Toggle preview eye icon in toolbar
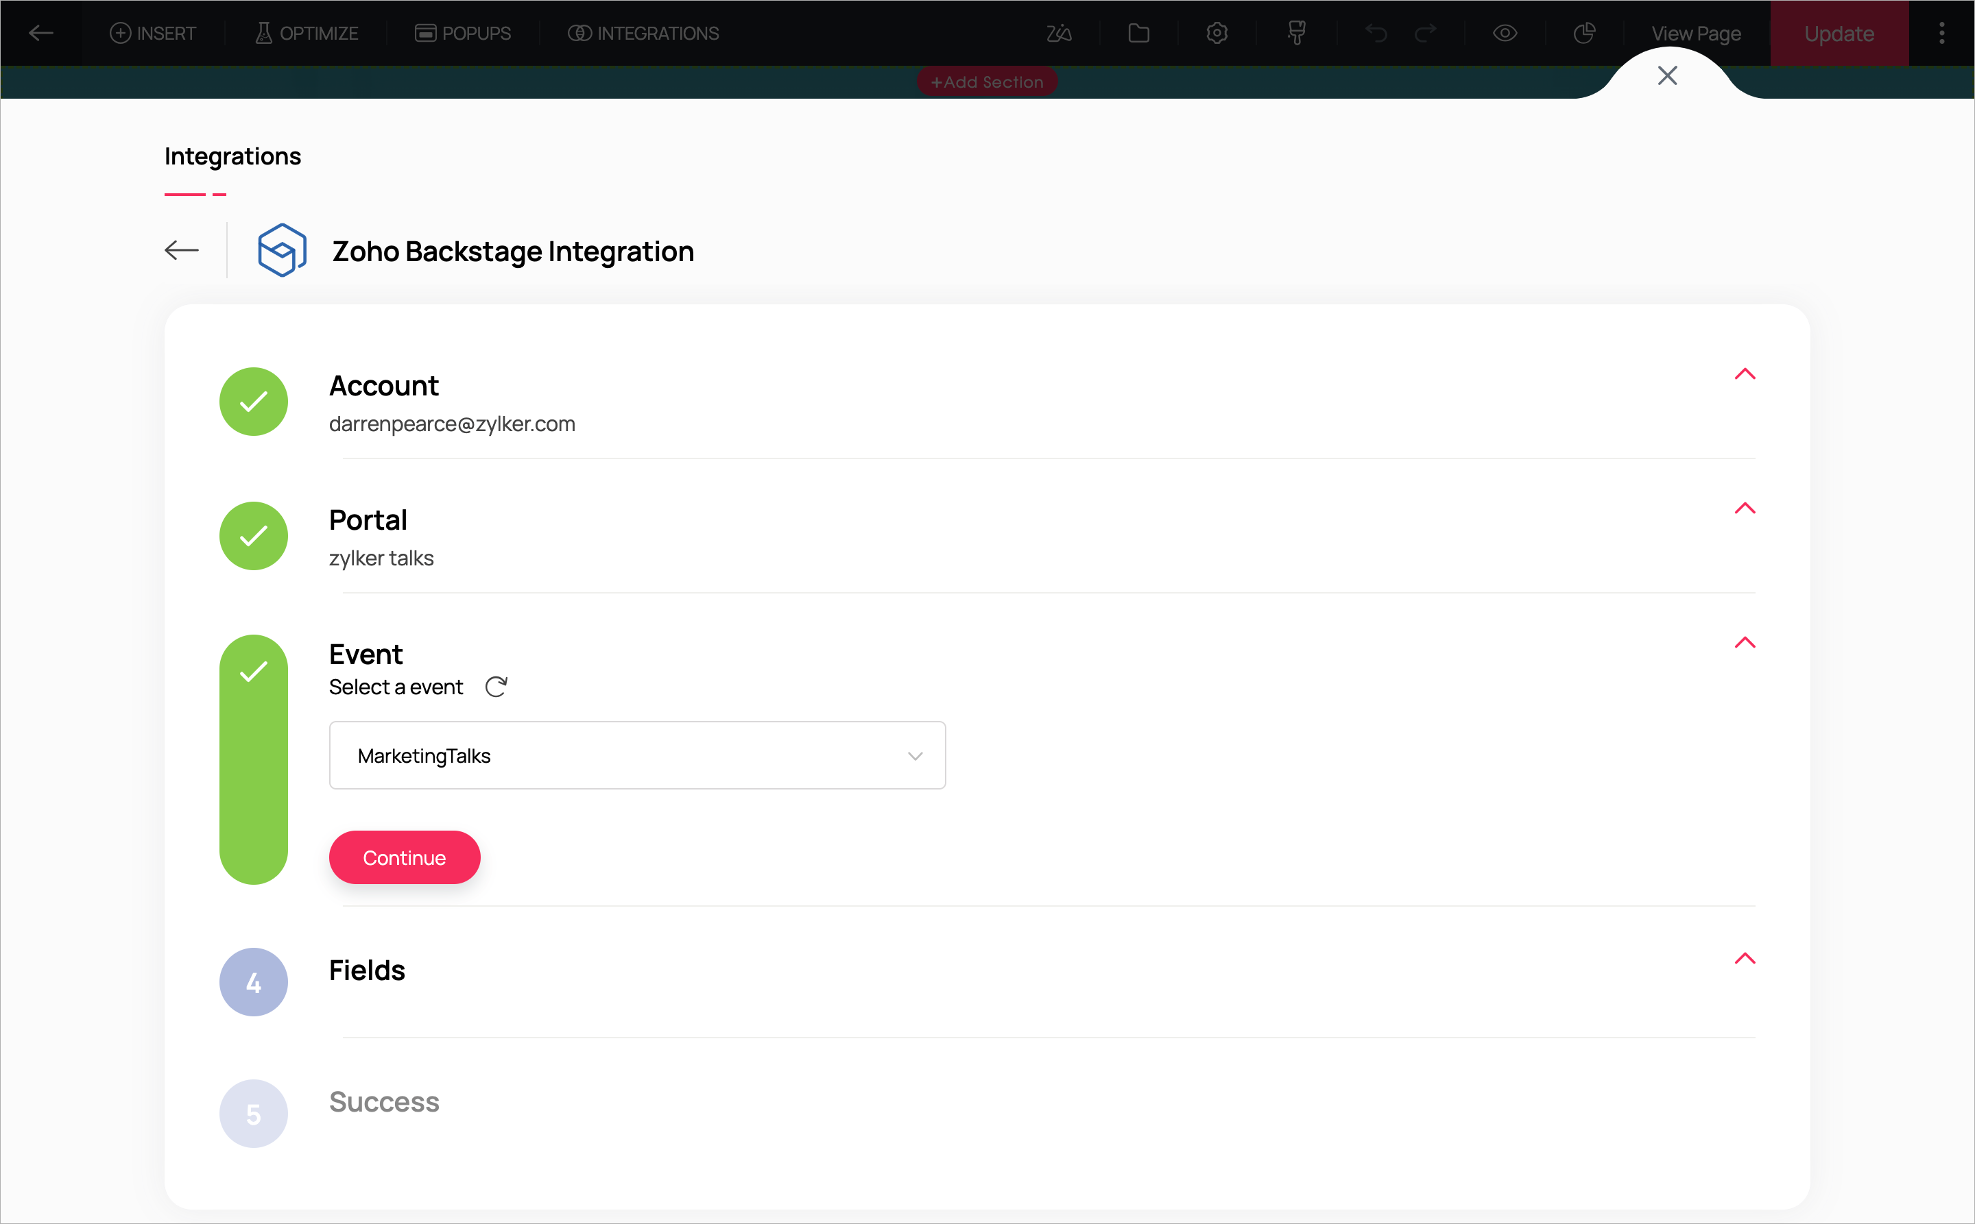Screen dimensions: 1975x1224 (1505, 33)
